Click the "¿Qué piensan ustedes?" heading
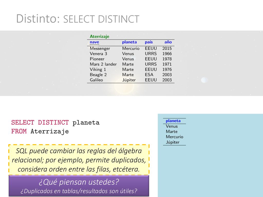 coord(79,182)
